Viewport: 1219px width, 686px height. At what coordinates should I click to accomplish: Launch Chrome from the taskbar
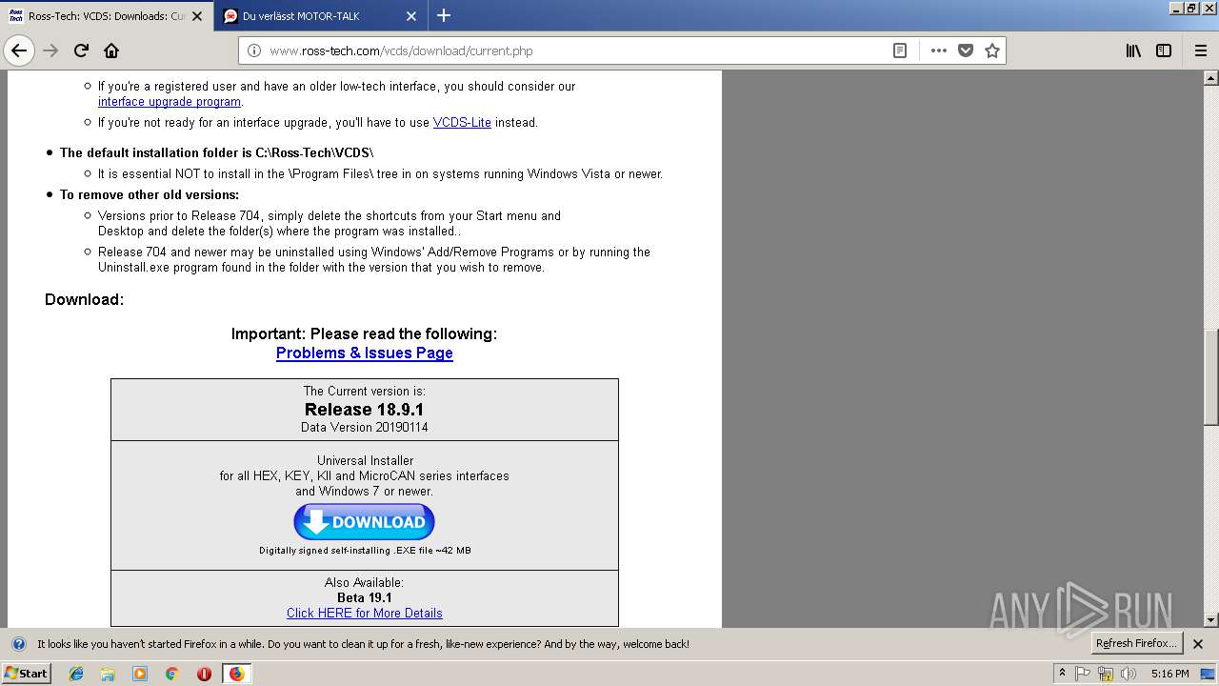pyautogui.click(x=171, y=674)
